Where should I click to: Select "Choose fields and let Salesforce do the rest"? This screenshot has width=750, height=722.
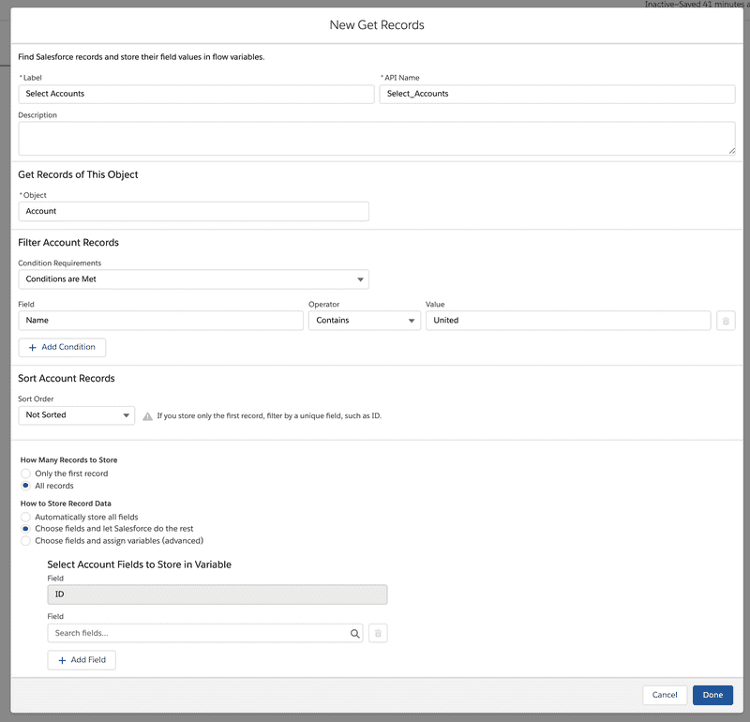[x=26, y=529]
